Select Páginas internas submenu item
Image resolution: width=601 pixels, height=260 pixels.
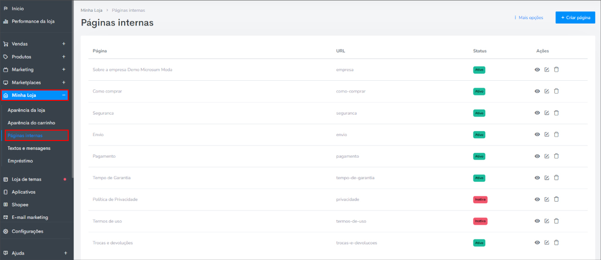point(25,136)
